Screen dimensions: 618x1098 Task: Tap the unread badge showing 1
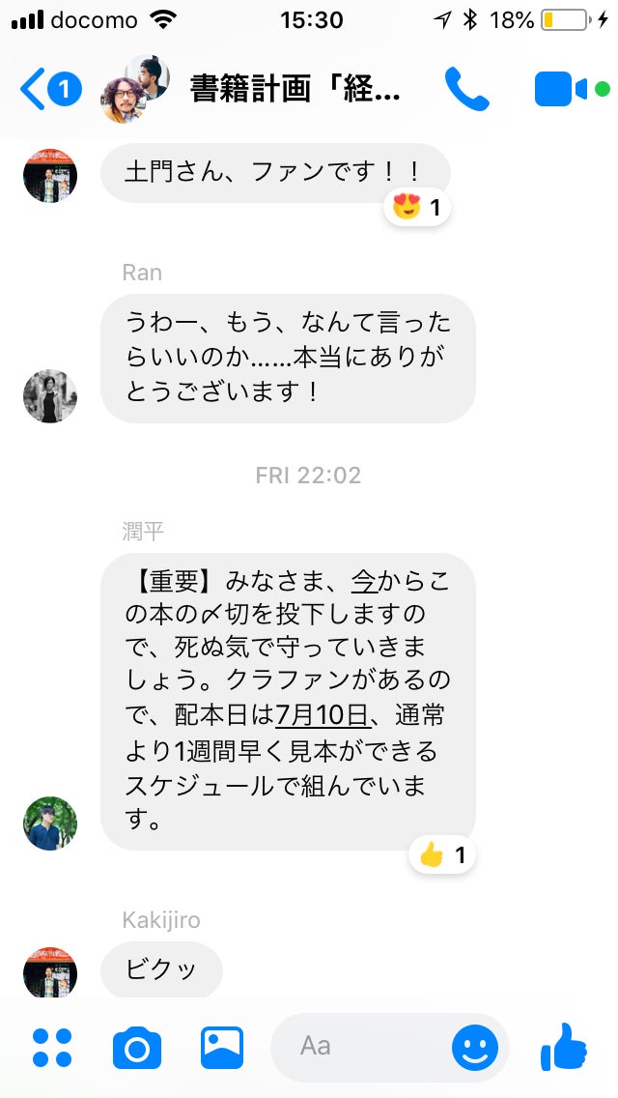click(65, 90)
